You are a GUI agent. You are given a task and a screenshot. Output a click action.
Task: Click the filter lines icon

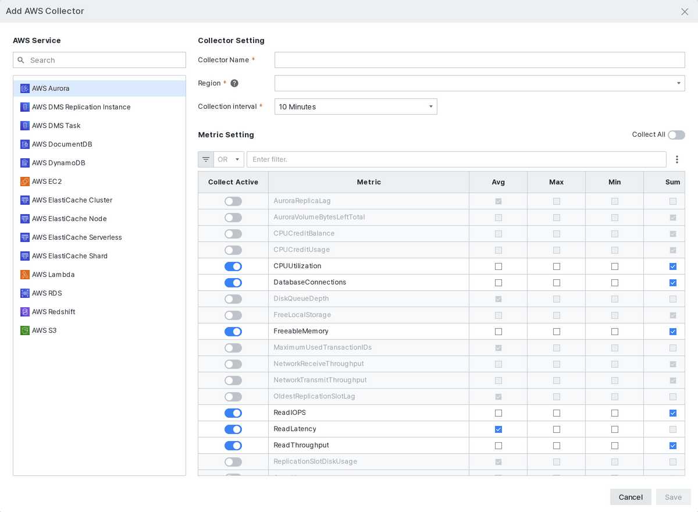(206, 159)
